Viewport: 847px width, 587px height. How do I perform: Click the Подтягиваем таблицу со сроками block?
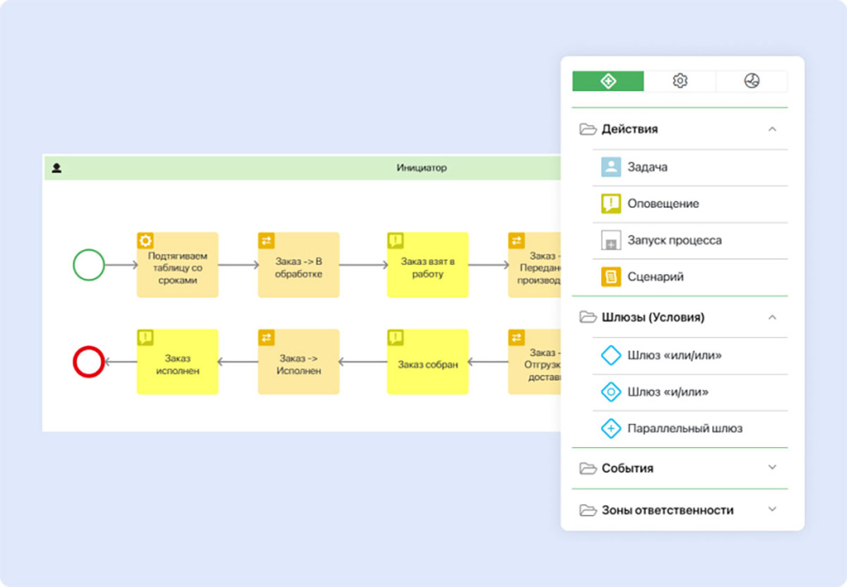click(177, 266)
